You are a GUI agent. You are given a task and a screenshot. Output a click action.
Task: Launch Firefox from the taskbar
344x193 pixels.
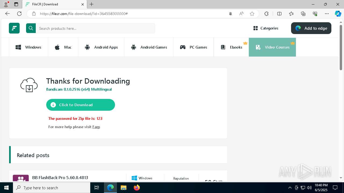[137, 188]
